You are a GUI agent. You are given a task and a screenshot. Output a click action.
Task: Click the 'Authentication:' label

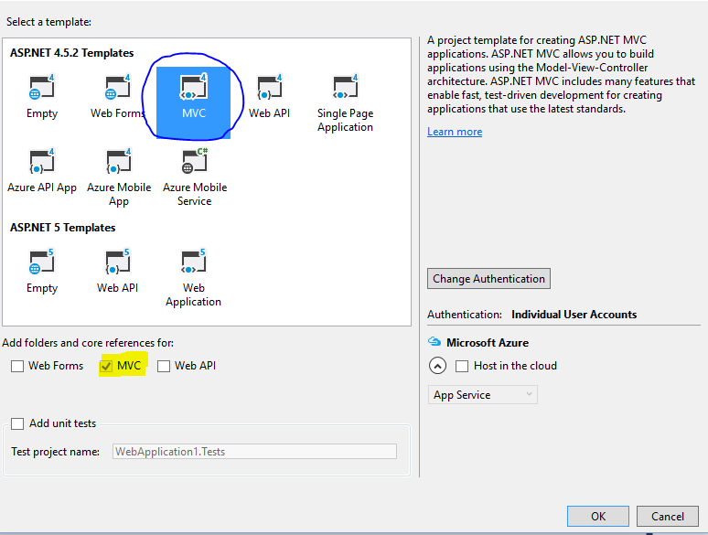[x=465, y=315]
